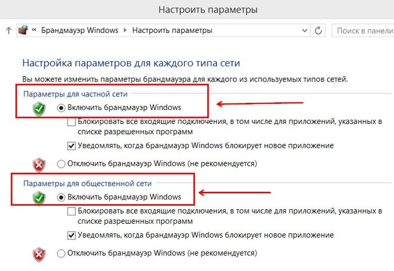Click the Настройка параметров для каждого типа сети title

(x=131, y=63)
